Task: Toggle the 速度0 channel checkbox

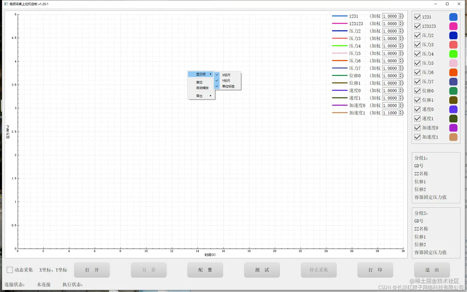Action: pyautogui.click(x=417, y=109)
